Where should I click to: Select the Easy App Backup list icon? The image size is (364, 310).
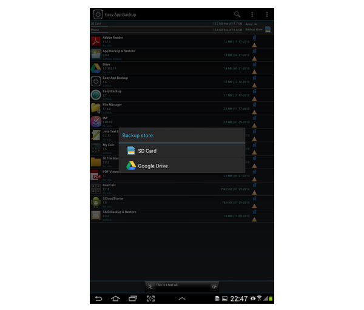point(96,81)
